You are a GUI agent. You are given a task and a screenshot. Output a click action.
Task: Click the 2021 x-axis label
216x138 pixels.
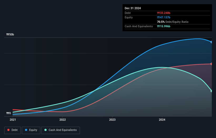(13, 120)
